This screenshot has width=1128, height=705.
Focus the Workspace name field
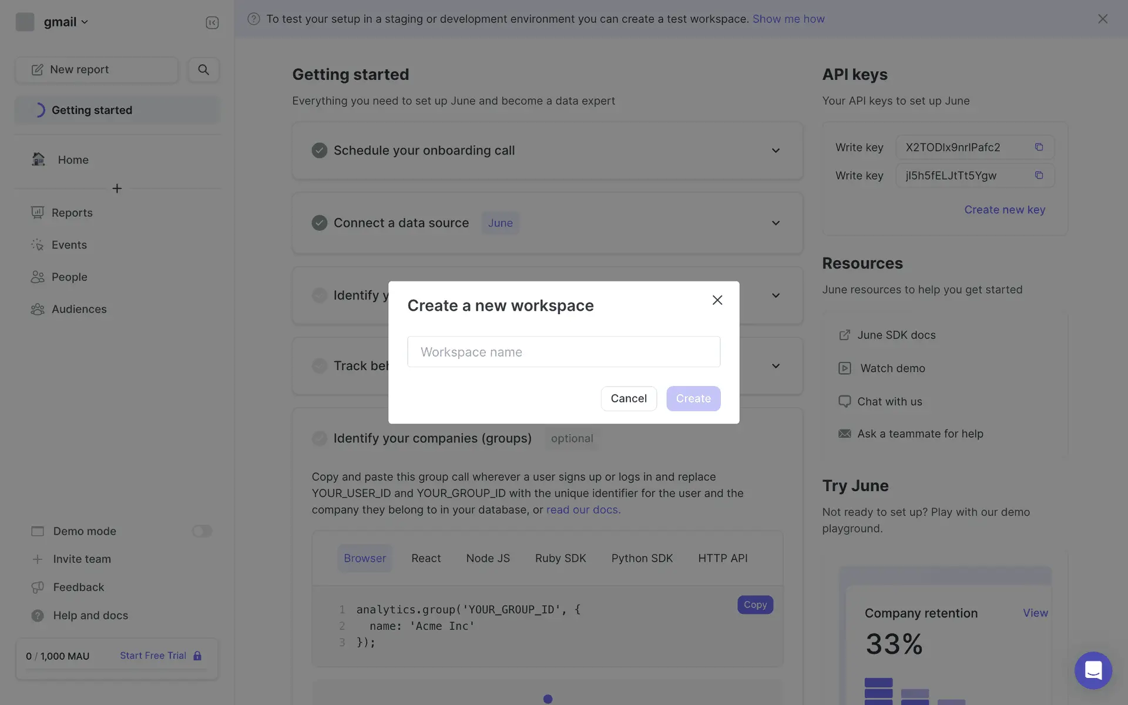(563, 352)
